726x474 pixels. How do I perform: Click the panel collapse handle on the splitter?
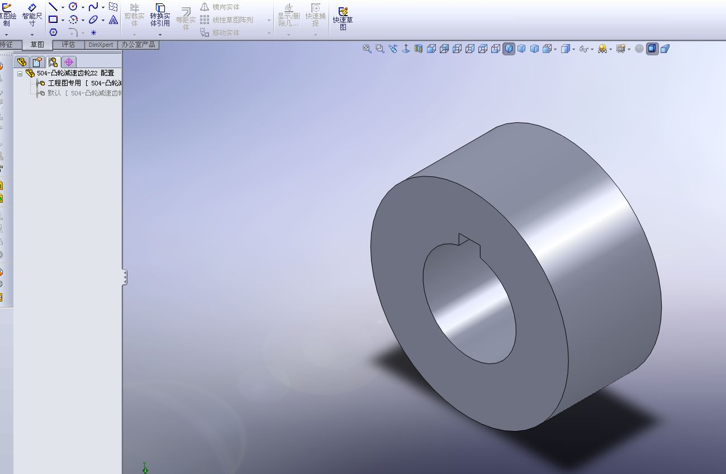point(125,277)
